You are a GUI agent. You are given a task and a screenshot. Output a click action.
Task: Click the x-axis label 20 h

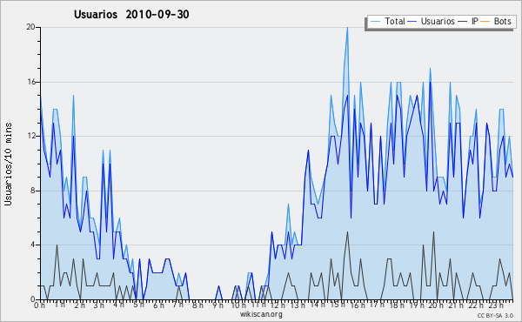coord(436,305)
